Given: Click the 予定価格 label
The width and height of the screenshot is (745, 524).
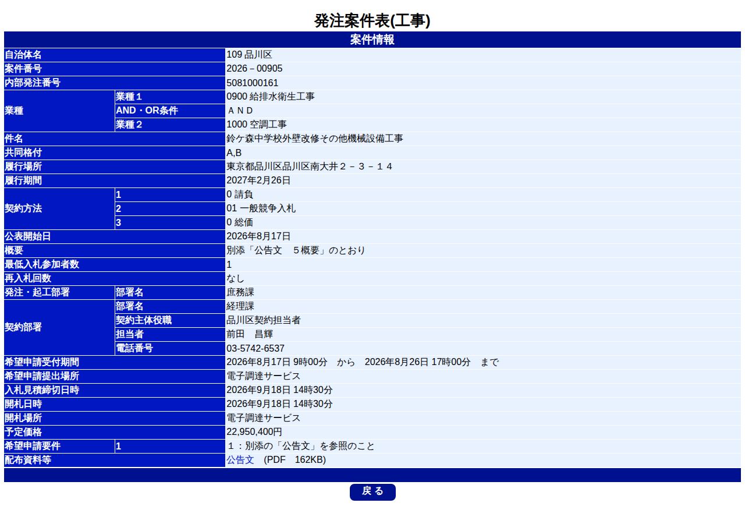Looking at the screenshot, I should (x=23, y=432).
